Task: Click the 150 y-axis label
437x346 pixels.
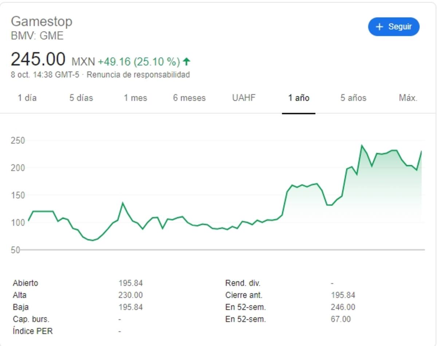Action: coord(17,195)
